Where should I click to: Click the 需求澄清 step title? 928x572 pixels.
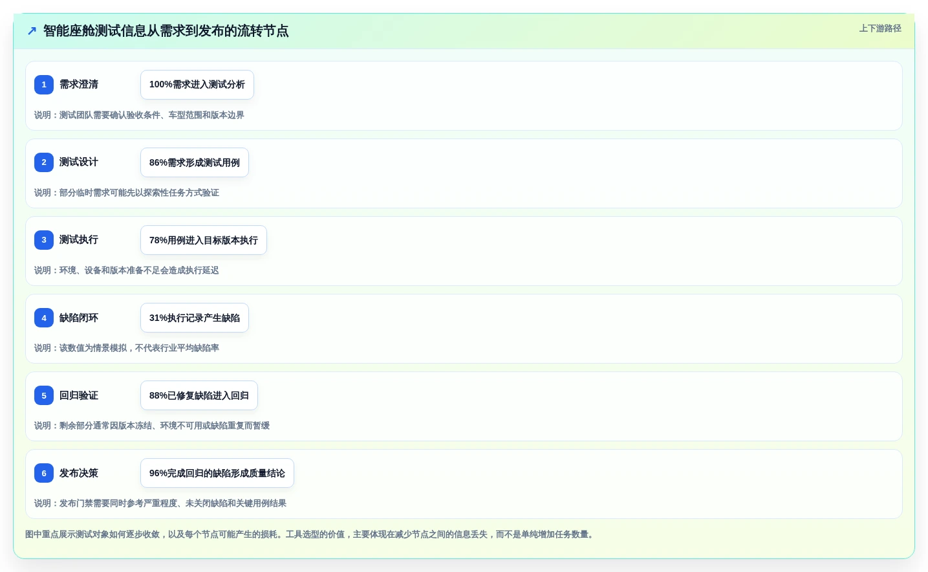tap(79, 84)
